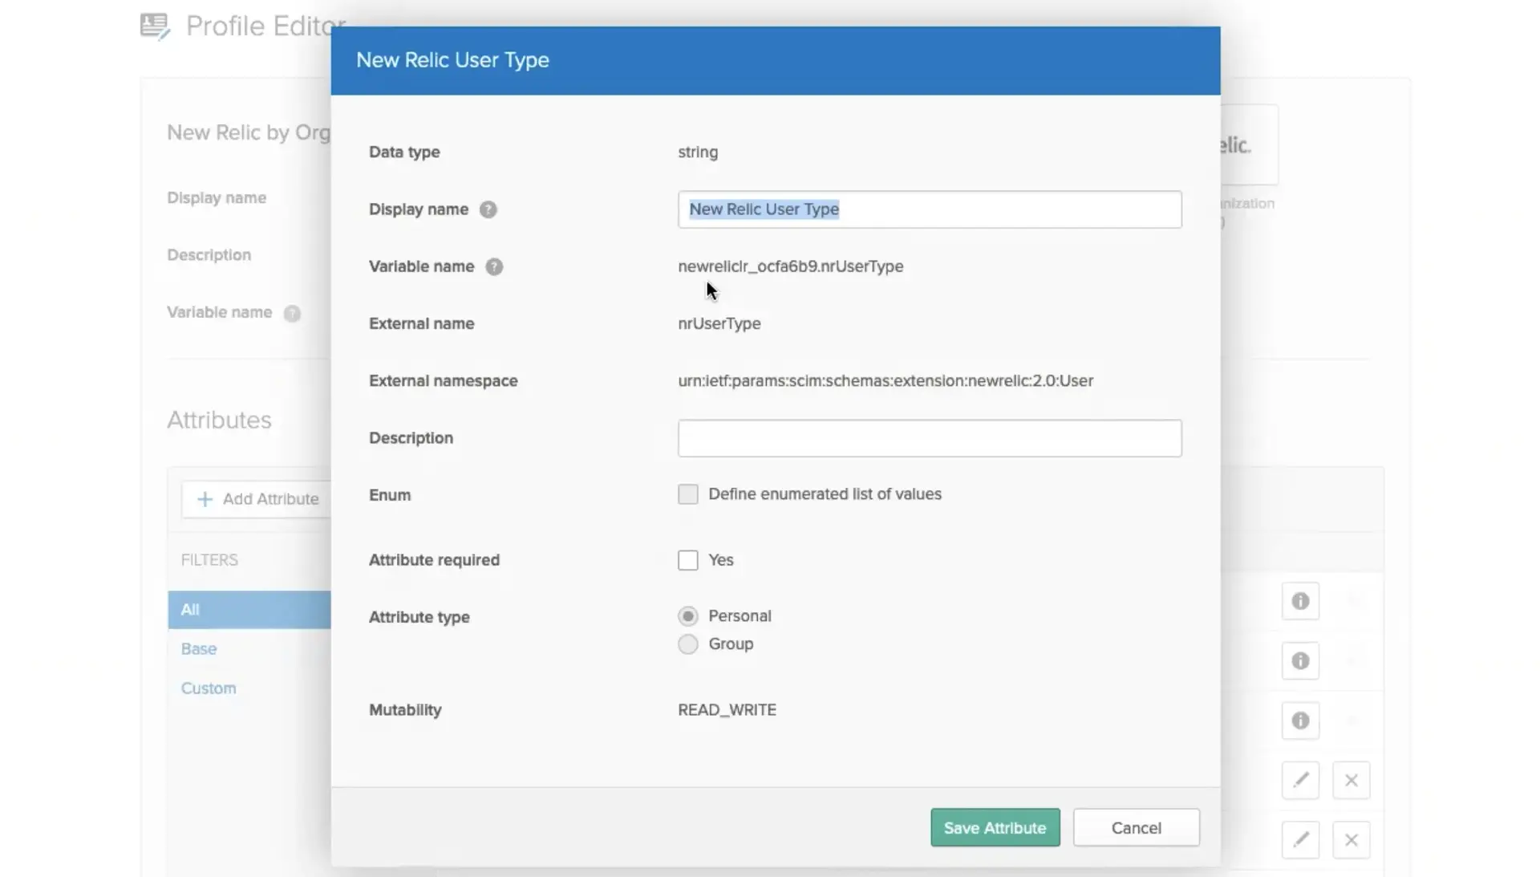Click the Profile Editor heading
Image resolution: width=1540 pixels, height=877 pixels.
click(x=265, y=26)
